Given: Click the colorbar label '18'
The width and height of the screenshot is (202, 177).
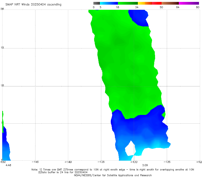Looking at the screenshot, I should click(x=117, y=7).
